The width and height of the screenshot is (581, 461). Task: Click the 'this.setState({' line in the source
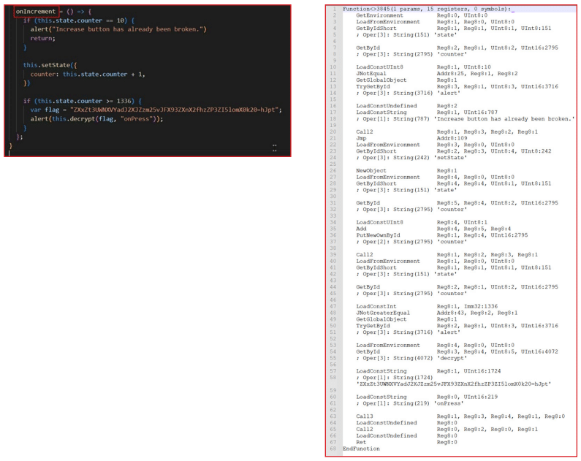[x=50, y=65]
